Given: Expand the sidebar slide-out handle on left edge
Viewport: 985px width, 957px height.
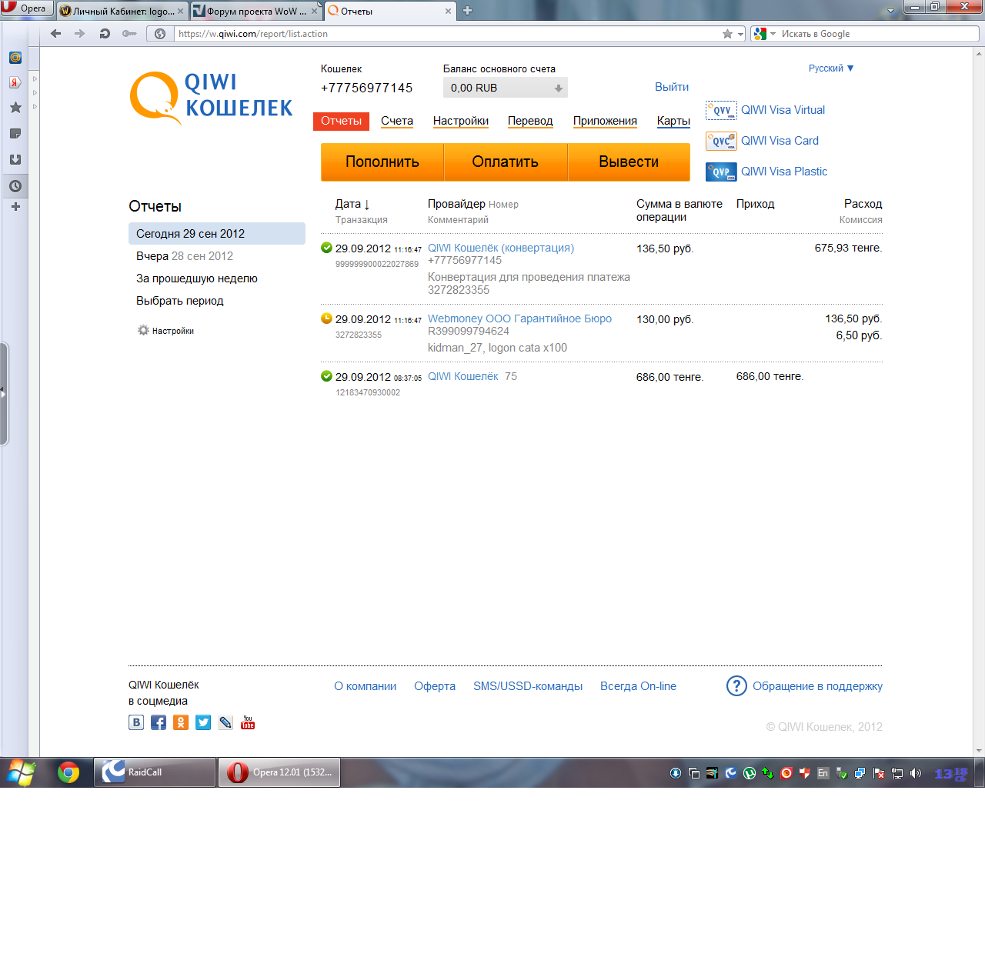Looking at the screenshot, I should coord(4,394).
